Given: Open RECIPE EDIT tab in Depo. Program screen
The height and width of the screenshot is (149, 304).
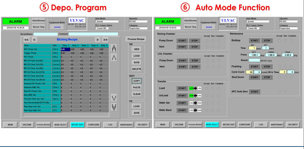Looking at the screenshot, I should pos(78,125).
